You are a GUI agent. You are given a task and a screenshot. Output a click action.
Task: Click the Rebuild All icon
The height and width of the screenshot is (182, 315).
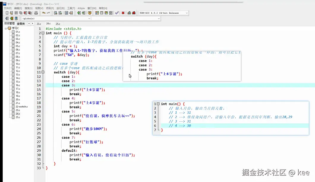(111, 13)
